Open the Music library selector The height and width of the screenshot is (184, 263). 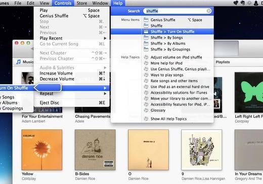pos(24,62)
